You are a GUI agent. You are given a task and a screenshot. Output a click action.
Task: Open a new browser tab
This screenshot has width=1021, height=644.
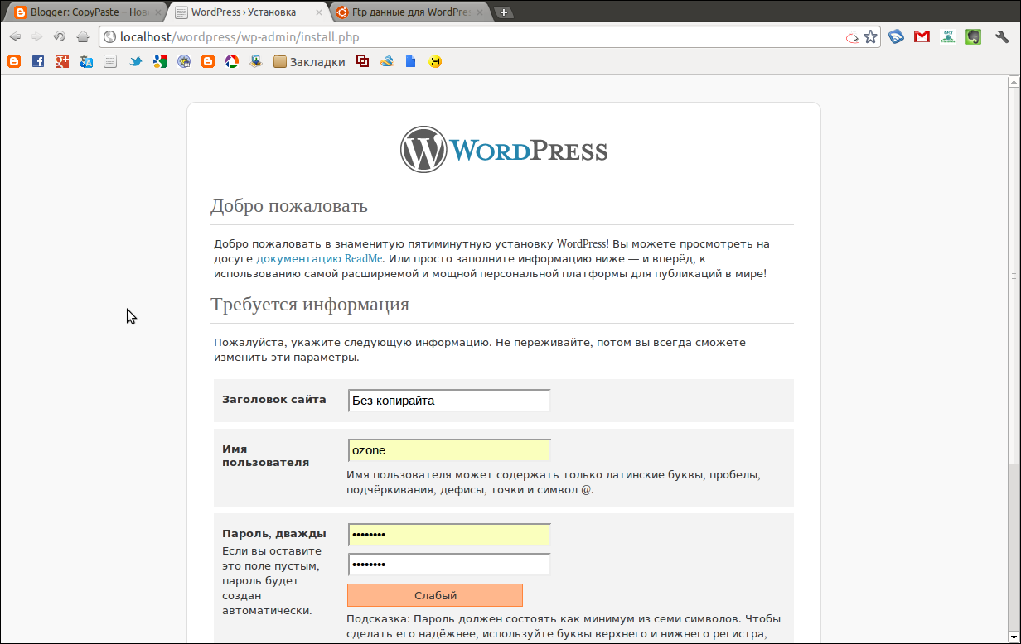(x=504, y=12)
